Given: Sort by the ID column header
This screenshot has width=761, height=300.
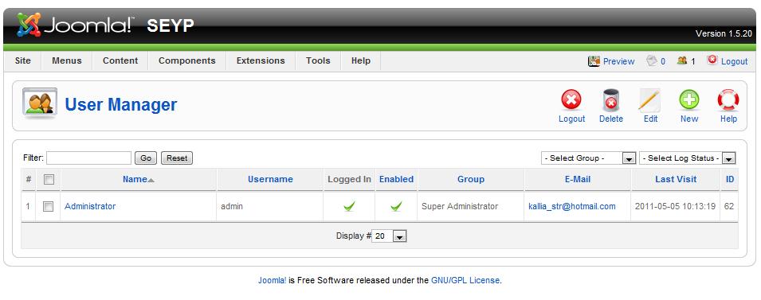Looking at the screenshot, I should click(x=730, y=179).
